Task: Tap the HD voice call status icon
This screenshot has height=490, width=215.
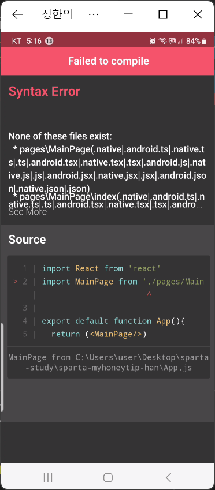Action: tap(172, 41)
